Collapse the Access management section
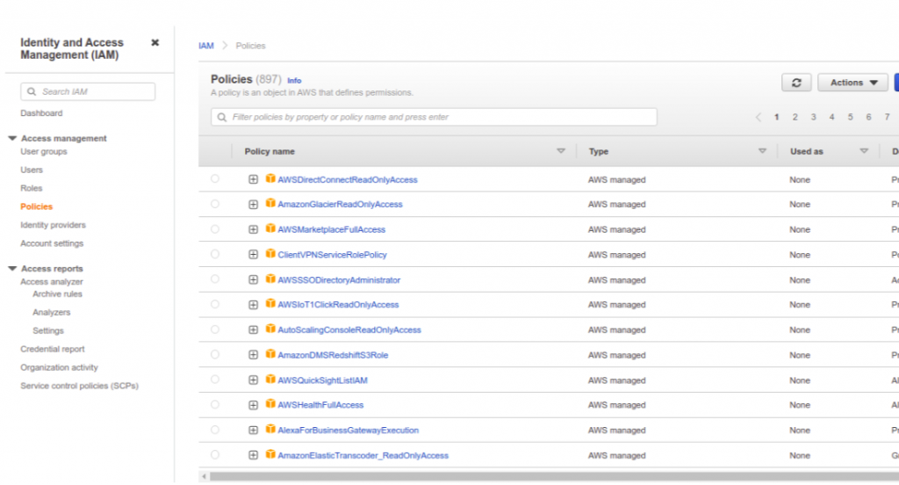This screenshot has width=899, height=485. click(12, 138)
